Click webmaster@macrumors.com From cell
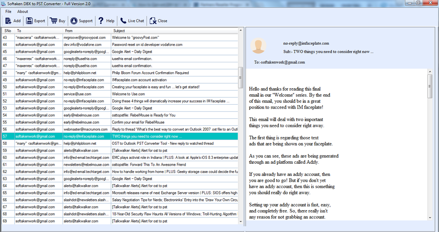The width and height of the screenshot is (439, 232). [x=87, y=129]
